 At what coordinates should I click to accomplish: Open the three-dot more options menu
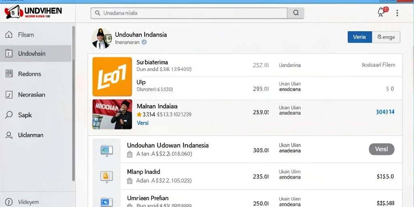397,13
